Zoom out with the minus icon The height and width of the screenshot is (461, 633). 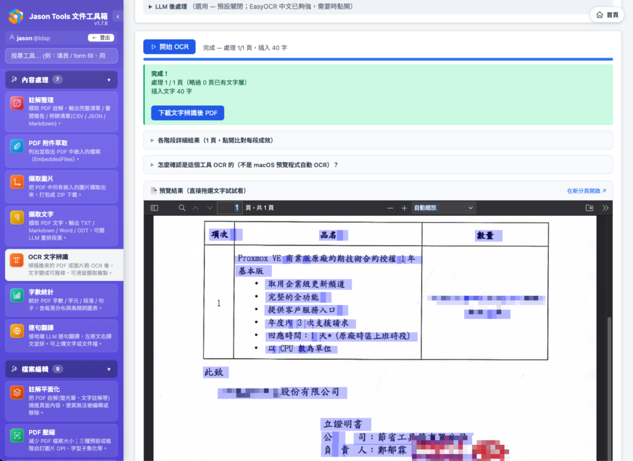(x=390, y=208)
